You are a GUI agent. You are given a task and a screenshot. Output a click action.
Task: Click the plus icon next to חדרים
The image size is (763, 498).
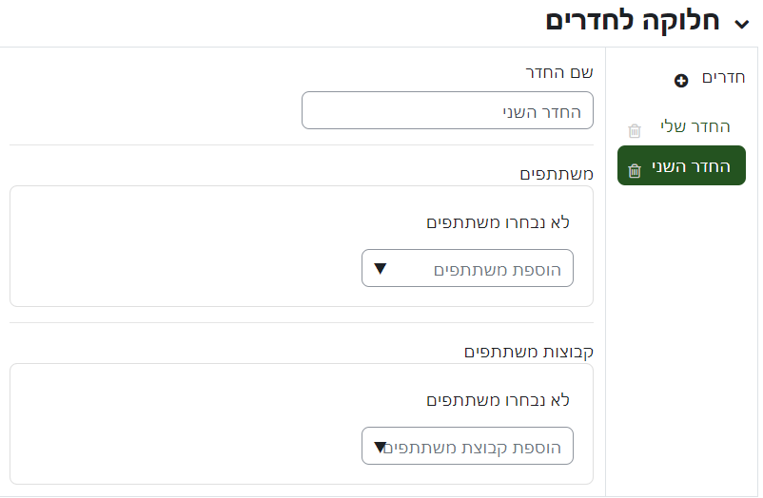point(681,80)
